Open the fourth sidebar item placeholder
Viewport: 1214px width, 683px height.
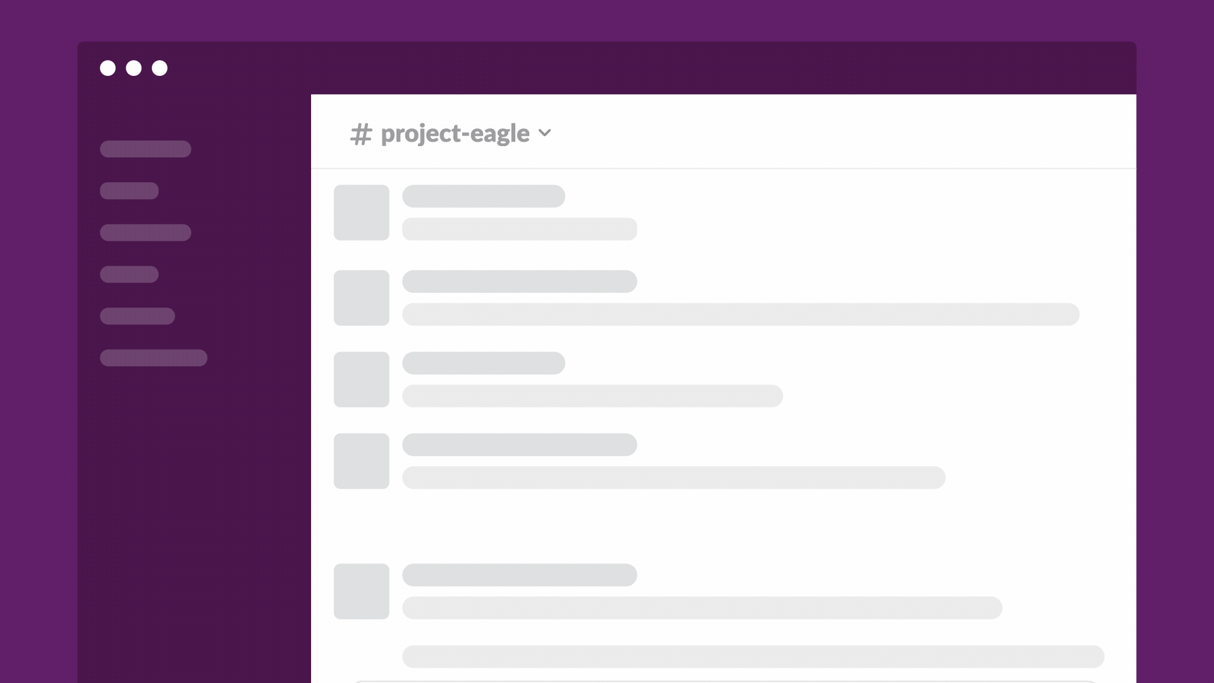coord(129,274)
